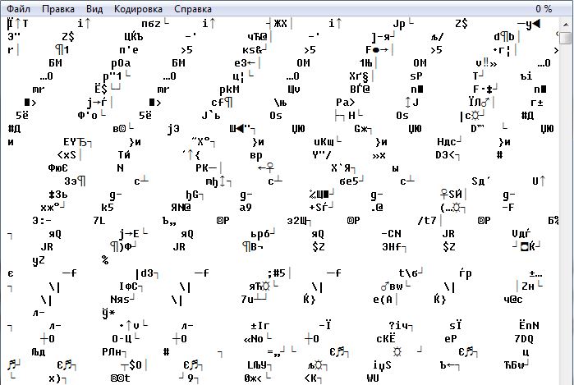Click the text 'з2Щ'
The image size is (574, 385).
[x=297, y=221]
